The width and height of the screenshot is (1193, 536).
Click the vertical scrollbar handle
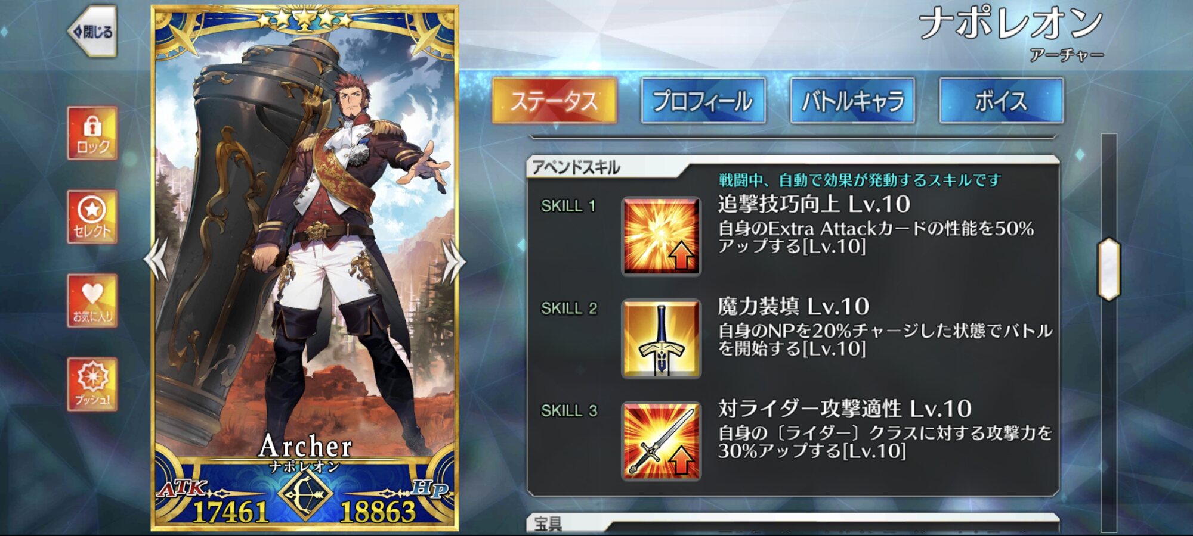coord(1109,269)
